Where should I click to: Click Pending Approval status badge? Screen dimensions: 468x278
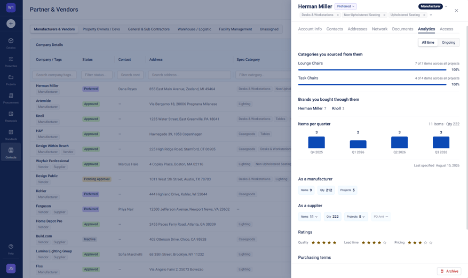point(97,179)
